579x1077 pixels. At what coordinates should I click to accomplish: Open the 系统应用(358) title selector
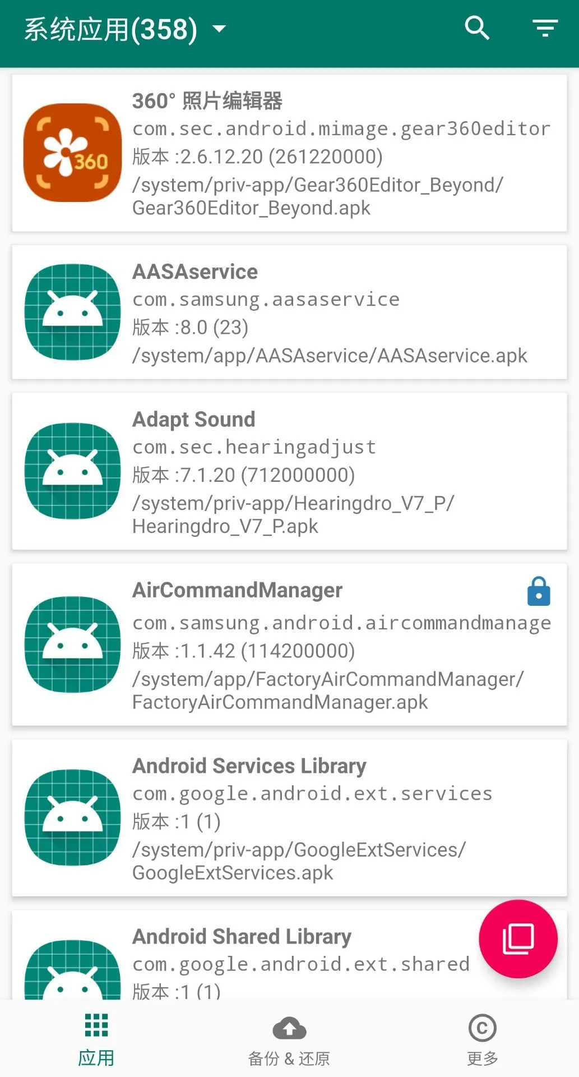point(110,29)
